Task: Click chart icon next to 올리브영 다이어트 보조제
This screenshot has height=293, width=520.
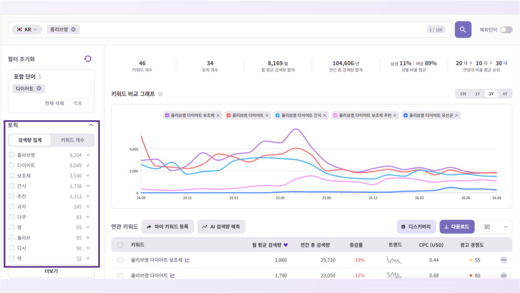Action: [x=187, y=260]
